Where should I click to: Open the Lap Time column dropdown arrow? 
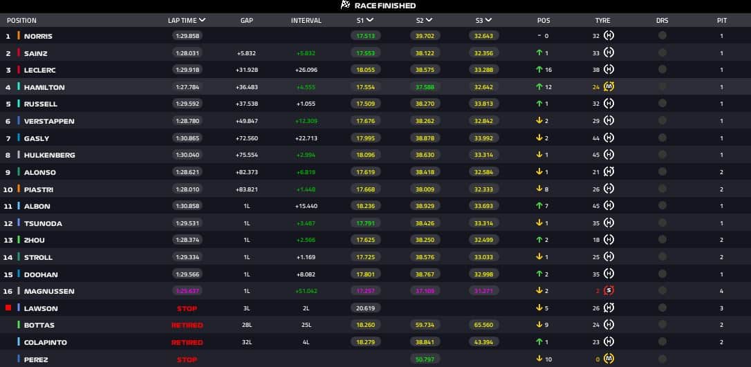[x=202, y=20]
